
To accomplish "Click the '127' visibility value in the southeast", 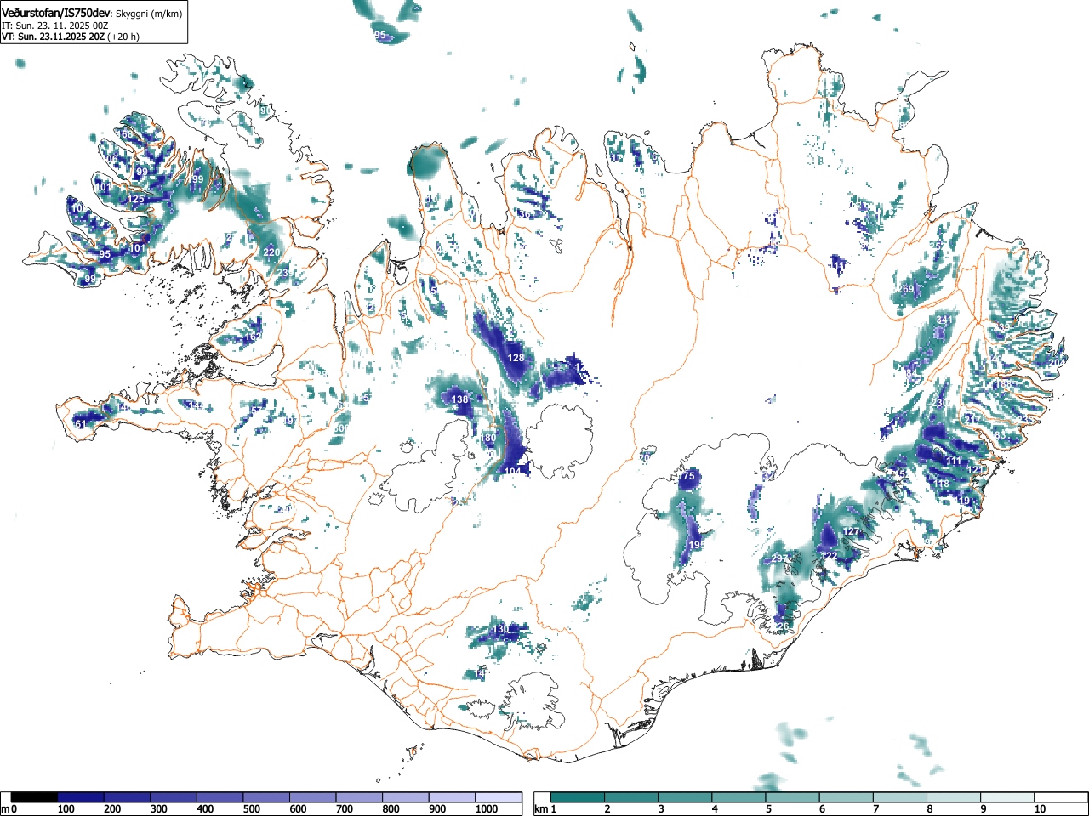I will click(851, 532).
